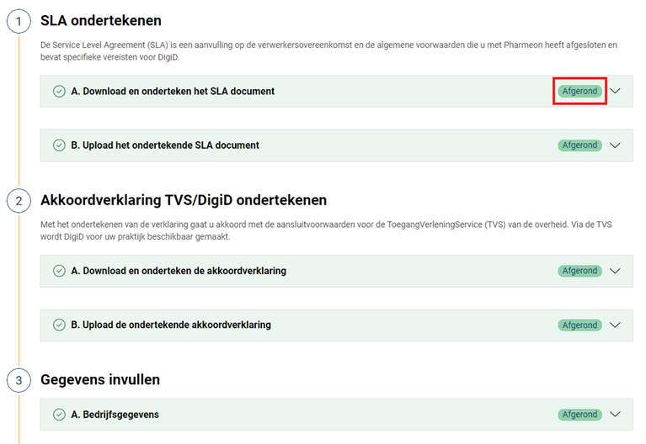This screenshot has height=444, width=646.
Task: Click checkmark icon beside Upload SLA document
Action: tap(59, 145)
